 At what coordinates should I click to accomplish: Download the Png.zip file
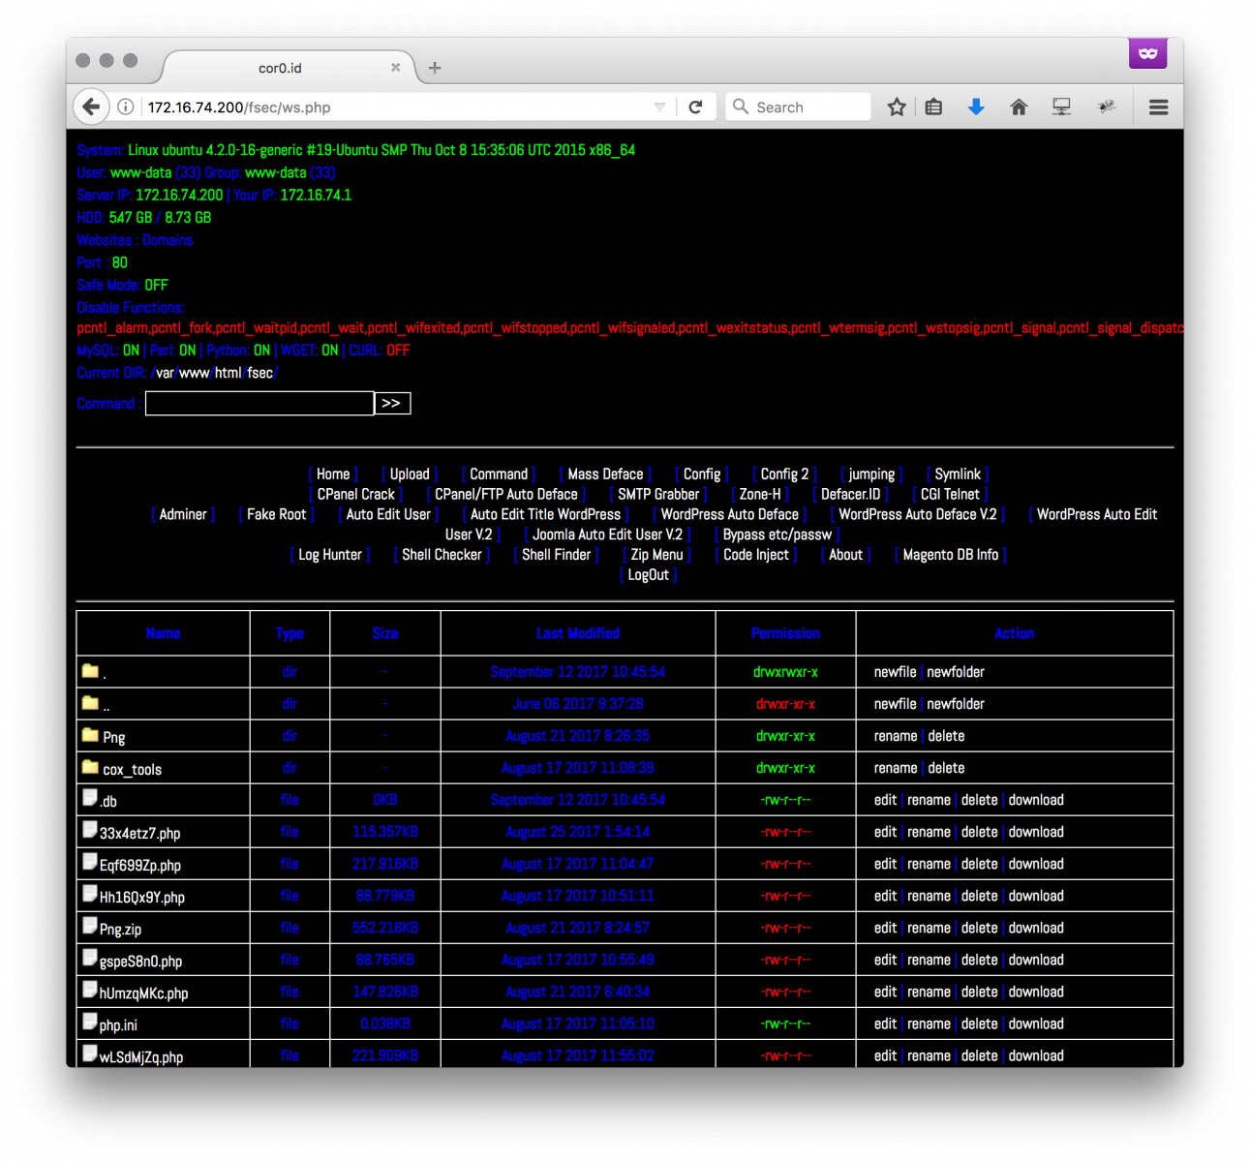point(1036,927)
